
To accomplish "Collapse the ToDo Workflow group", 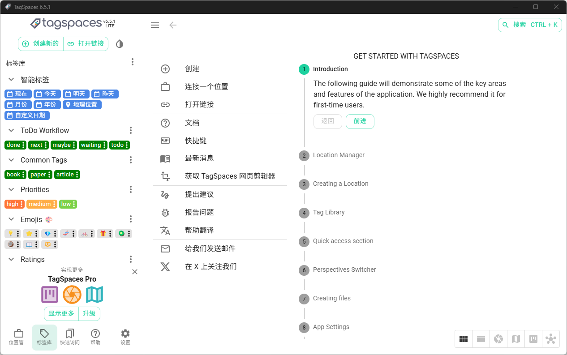I will (x=12, y=130).
